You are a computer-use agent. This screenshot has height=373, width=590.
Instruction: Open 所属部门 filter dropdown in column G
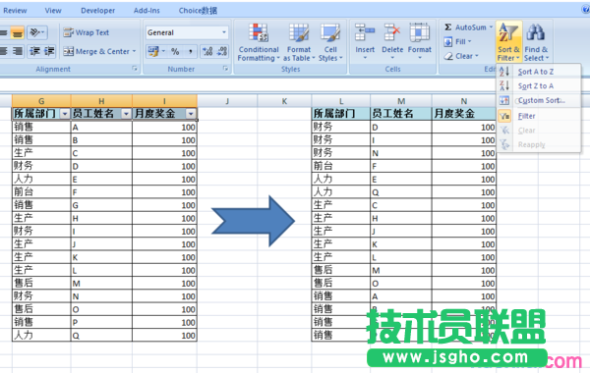(65, 114)
